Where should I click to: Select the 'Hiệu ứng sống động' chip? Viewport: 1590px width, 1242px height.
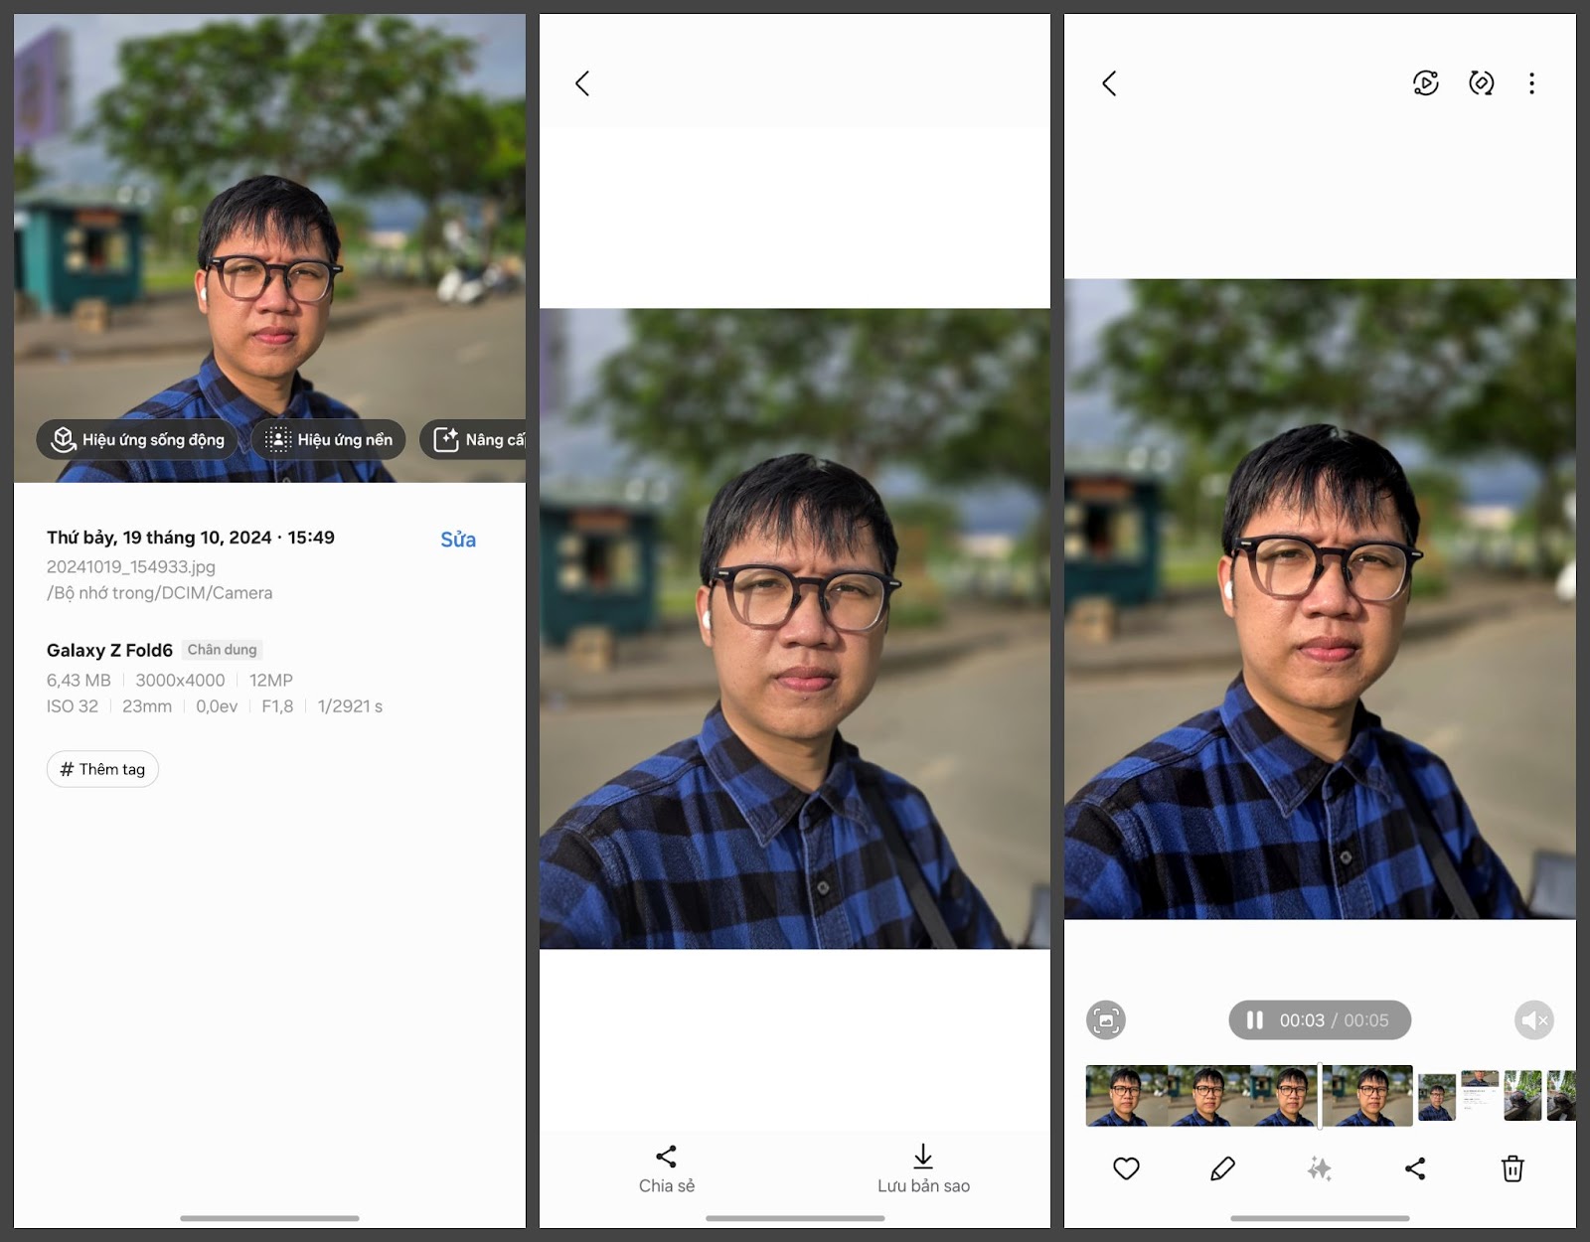click(x=137, y=439)
